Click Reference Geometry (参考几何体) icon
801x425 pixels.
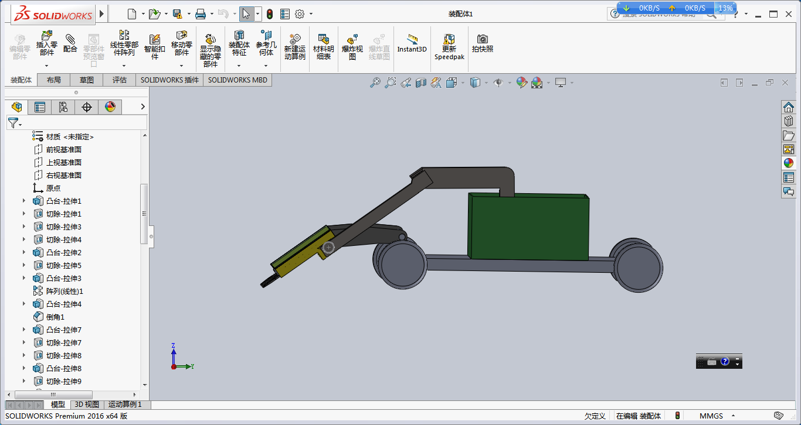(266, 35)
